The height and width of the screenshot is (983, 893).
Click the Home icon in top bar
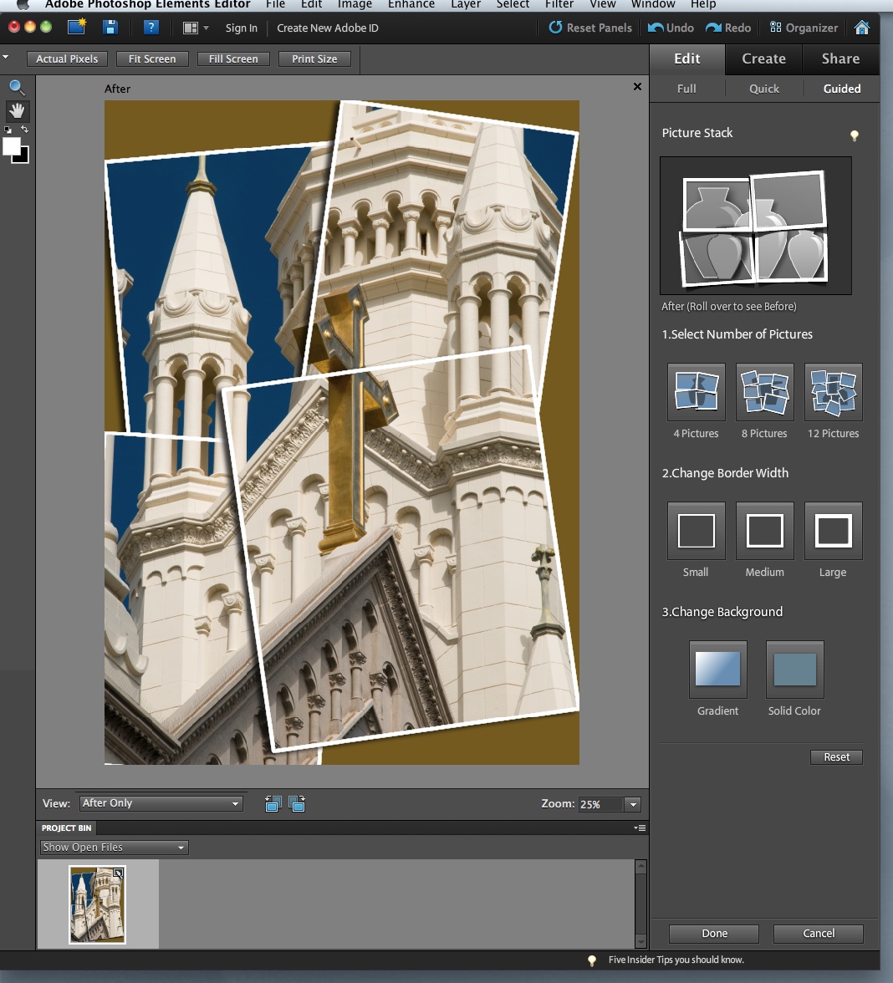[862, 28]
